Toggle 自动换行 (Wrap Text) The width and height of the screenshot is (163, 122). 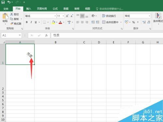point(109,16)
